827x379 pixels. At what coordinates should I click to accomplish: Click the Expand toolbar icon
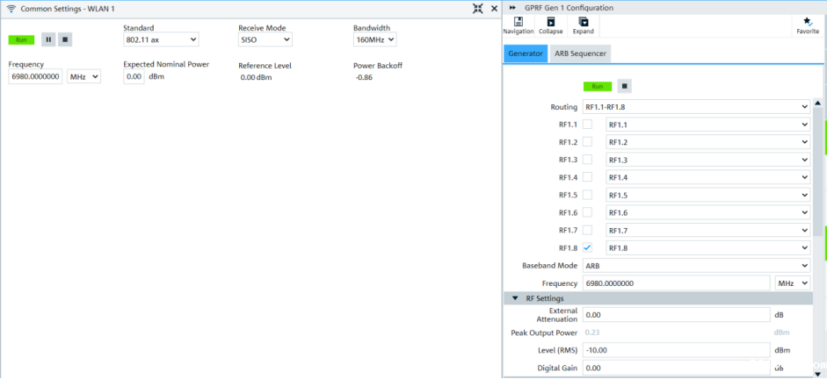[x=584, y=25]
